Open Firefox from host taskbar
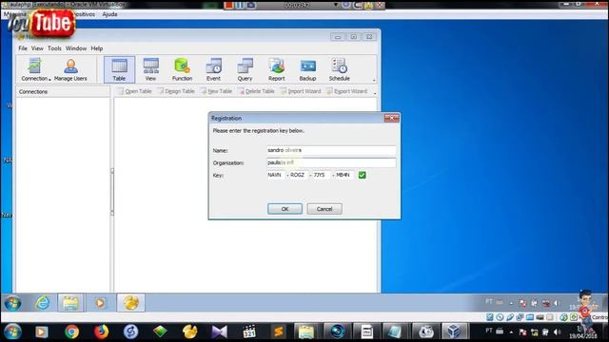The width and height of the screenshot is (609, 342). [102, 332]
